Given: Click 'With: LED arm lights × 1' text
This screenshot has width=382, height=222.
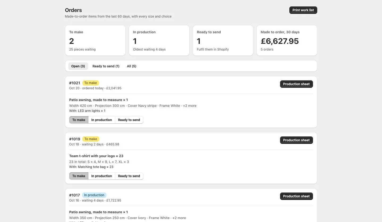Looking at the screenshot, I should 87,111.
